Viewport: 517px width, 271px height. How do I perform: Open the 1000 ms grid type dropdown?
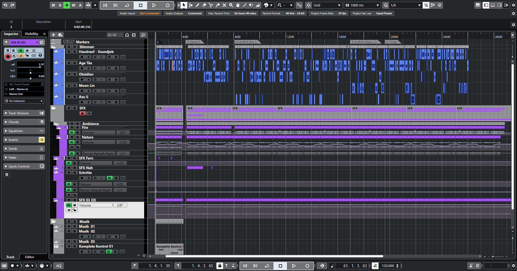pos(362,5)
